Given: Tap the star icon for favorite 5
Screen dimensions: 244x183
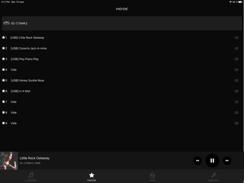Looking at the screenshot, I should [4, 80].
